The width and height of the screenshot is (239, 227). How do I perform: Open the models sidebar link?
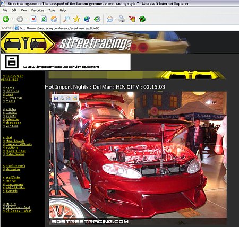tap(11, 112)
